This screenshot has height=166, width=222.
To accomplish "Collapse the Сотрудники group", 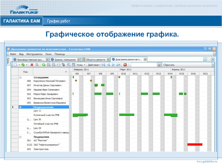I will click(20, 77).
